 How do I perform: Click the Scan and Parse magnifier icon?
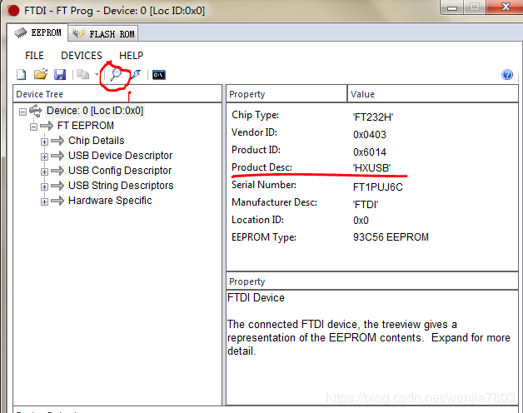[116, 74]
